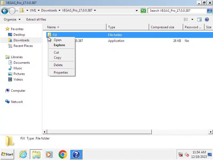Click the Favorites star icon
This screenshot has width=213, height=160.
click(x=7, y=29)
